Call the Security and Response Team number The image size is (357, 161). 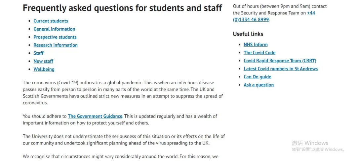pos(274,16)
